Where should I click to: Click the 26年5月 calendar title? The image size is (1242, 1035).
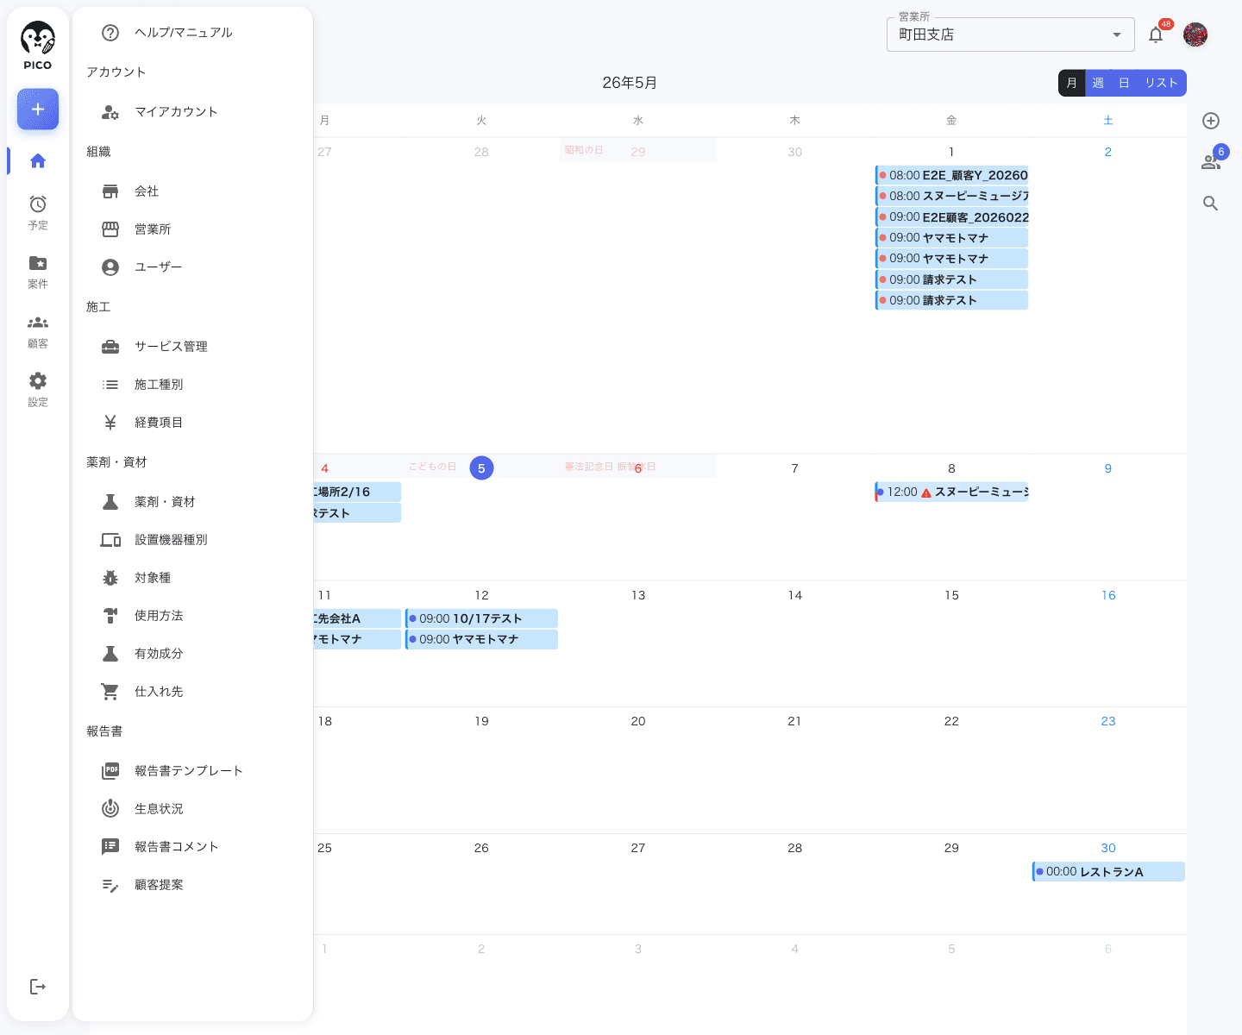tap(630, 83)
